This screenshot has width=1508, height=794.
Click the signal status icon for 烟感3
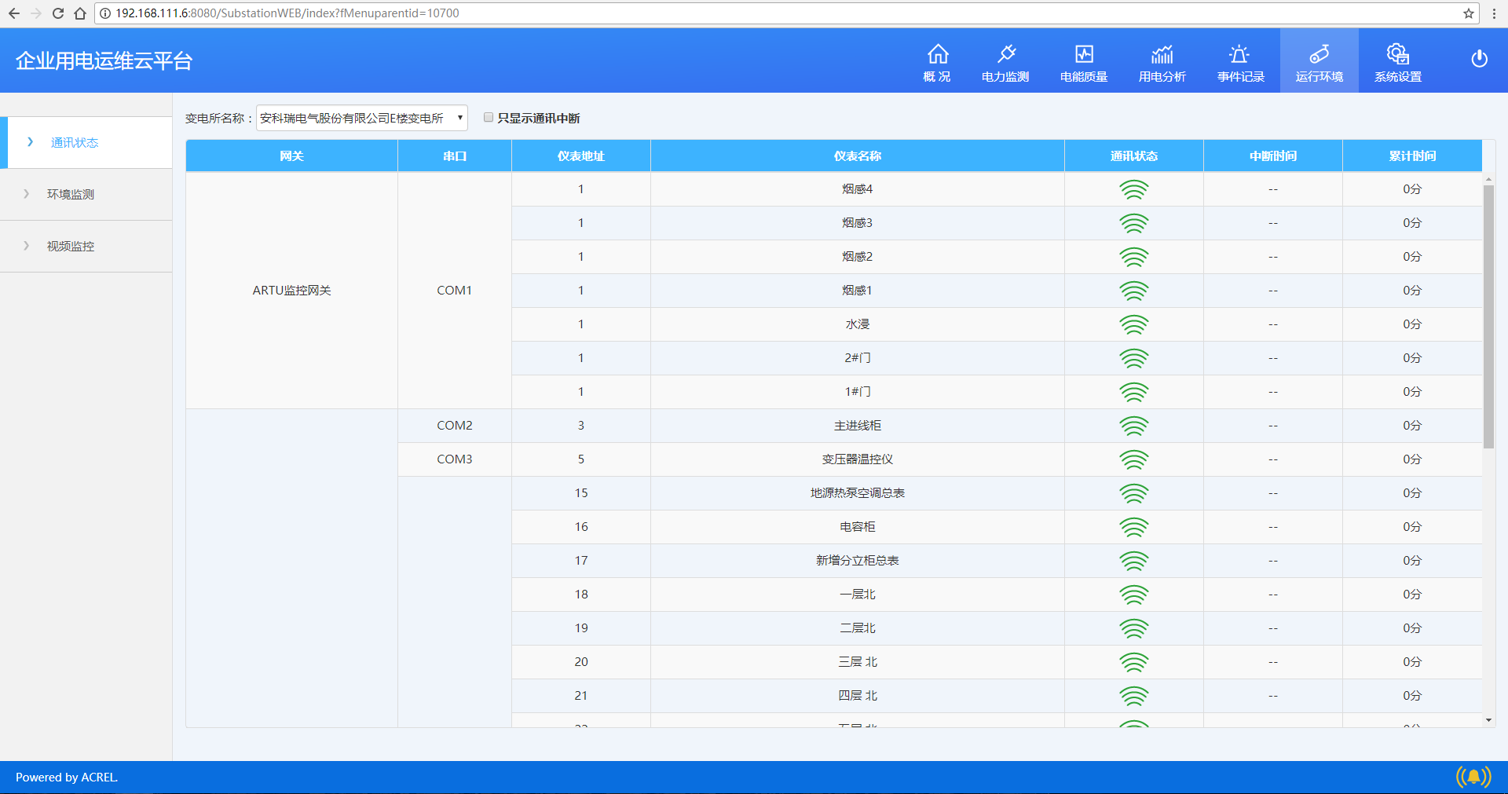[1134, 223]
